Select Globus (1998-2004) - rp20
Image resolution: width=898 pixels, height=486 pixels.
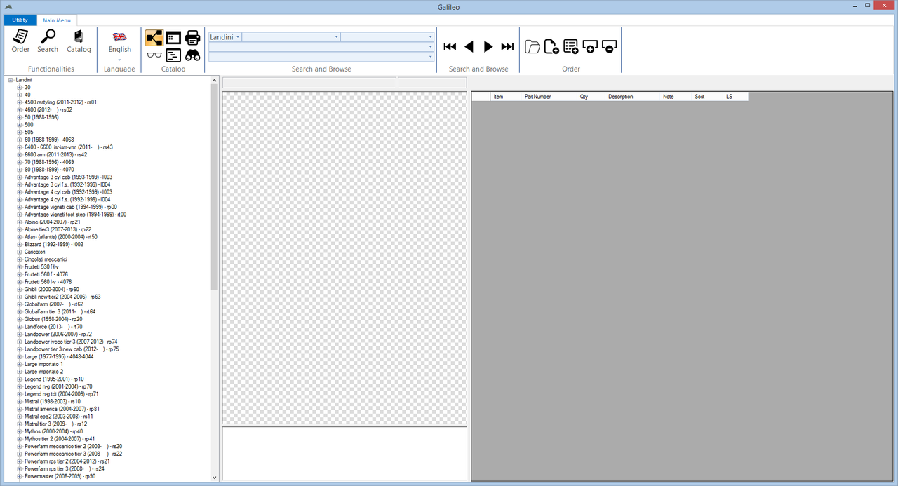(x=53, y=319)
